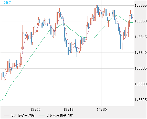Select the 1.6340 price axis label
147x119 pixels.
[x=141, y=53]
